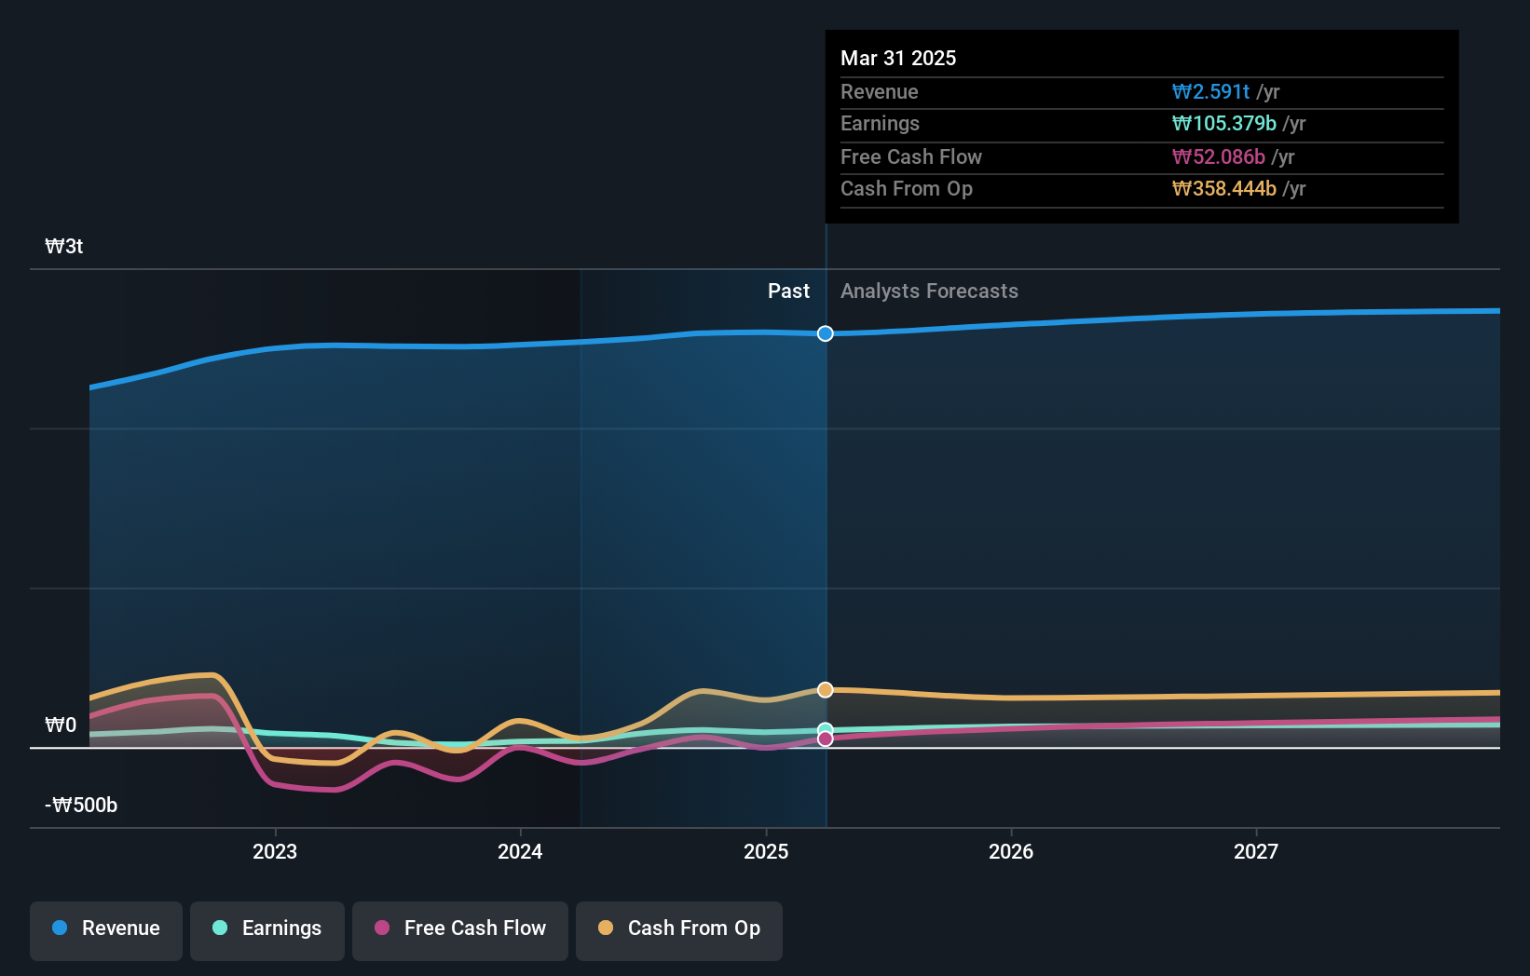Image resolution: width=1530 pixels, height=976 pixels.
Task: Toggle off the Earnings series
Action: click(267, 929)
